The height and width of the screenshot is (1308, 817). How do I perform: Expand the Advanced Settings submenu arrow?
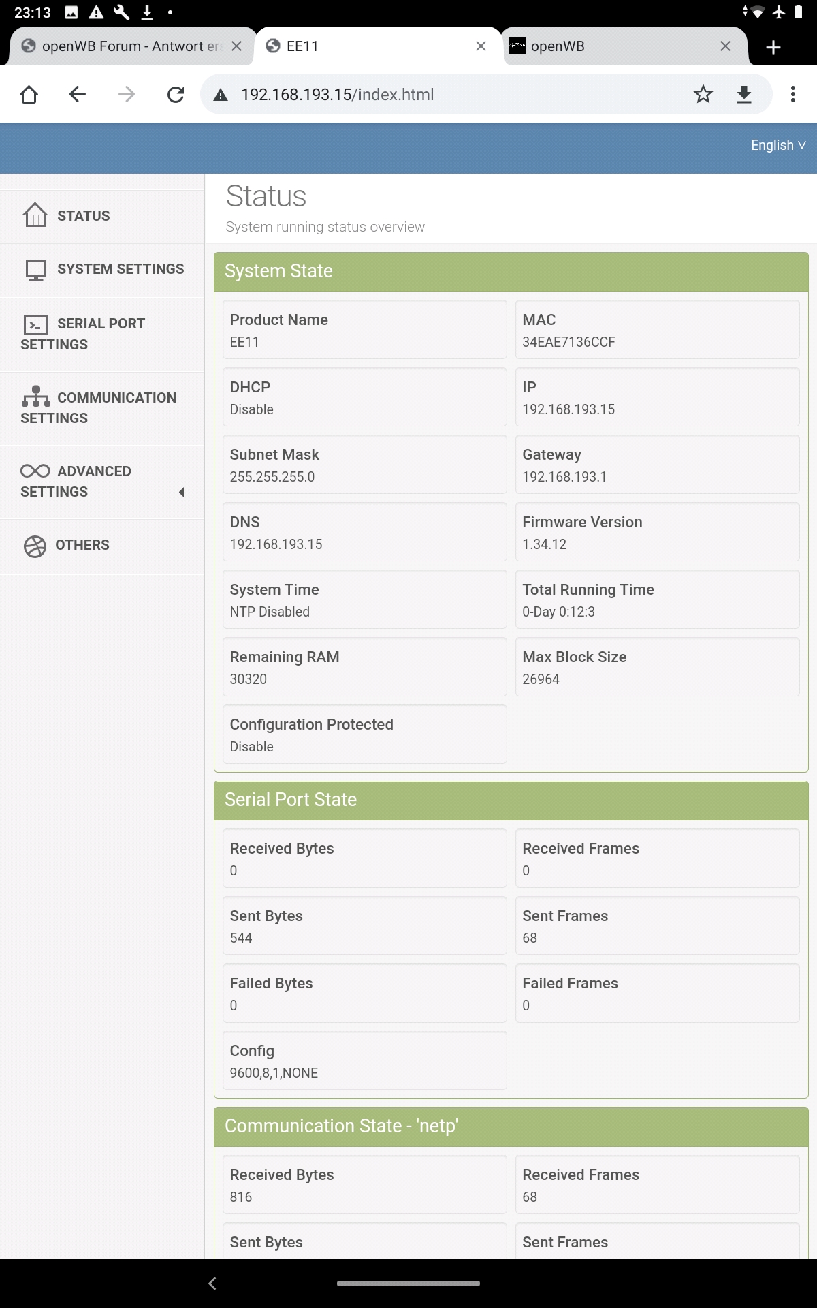181,492
